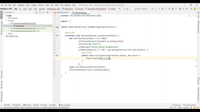200x112 pixels.
Task: Open Search Everywhere magnifier icon
Action: (191, 9)
